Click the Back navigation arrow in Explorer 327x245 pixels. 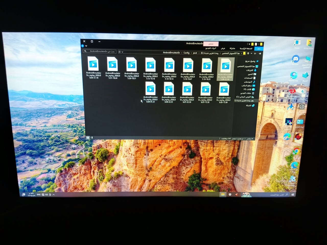(x=260, y=54)
